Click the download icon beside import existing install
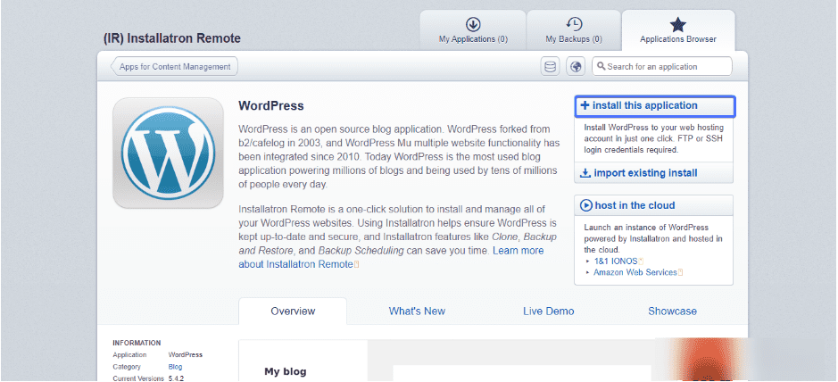This screenshot has width=838, height=382. pyautogui.click(x=585, y=173)
